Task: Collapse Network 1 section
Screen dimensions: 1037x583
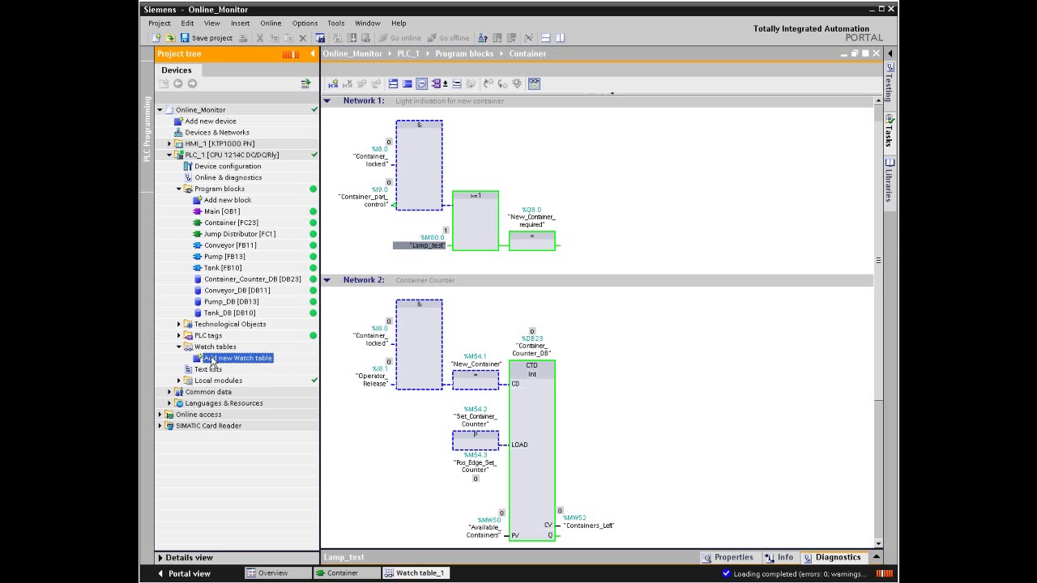Action: 326,100
